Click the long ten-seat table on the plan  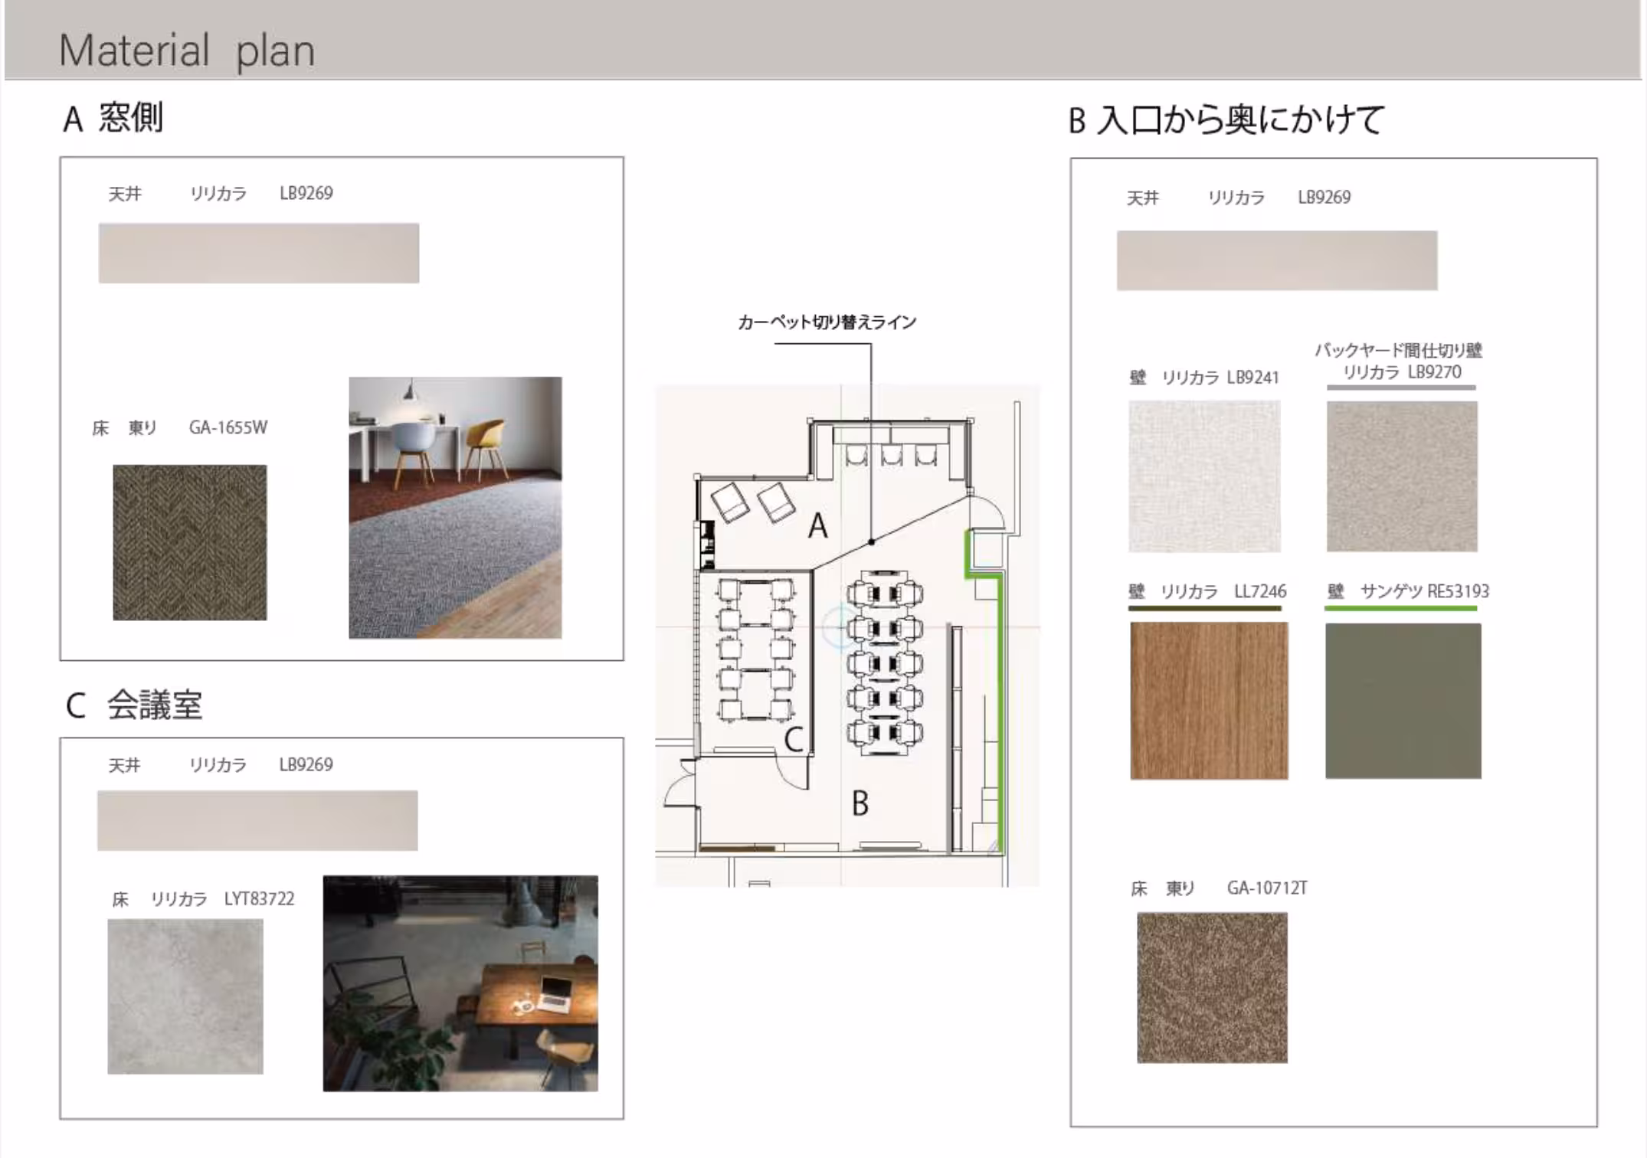tap(885, 663)
